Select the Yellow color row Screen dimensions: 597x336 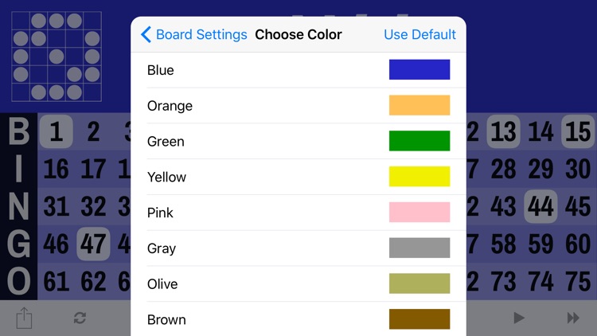tap(298, 177)
